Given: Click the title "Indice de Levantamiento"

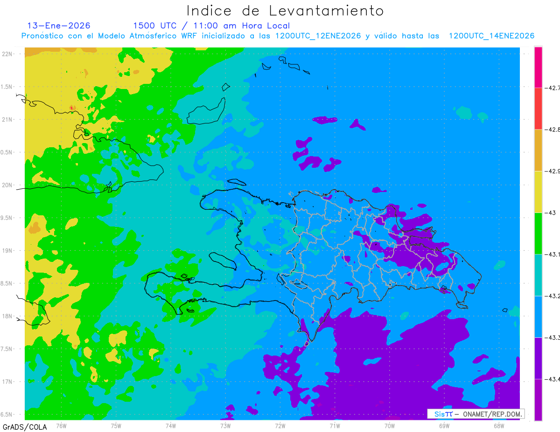Looking at the screenshot, I should 285,11.
